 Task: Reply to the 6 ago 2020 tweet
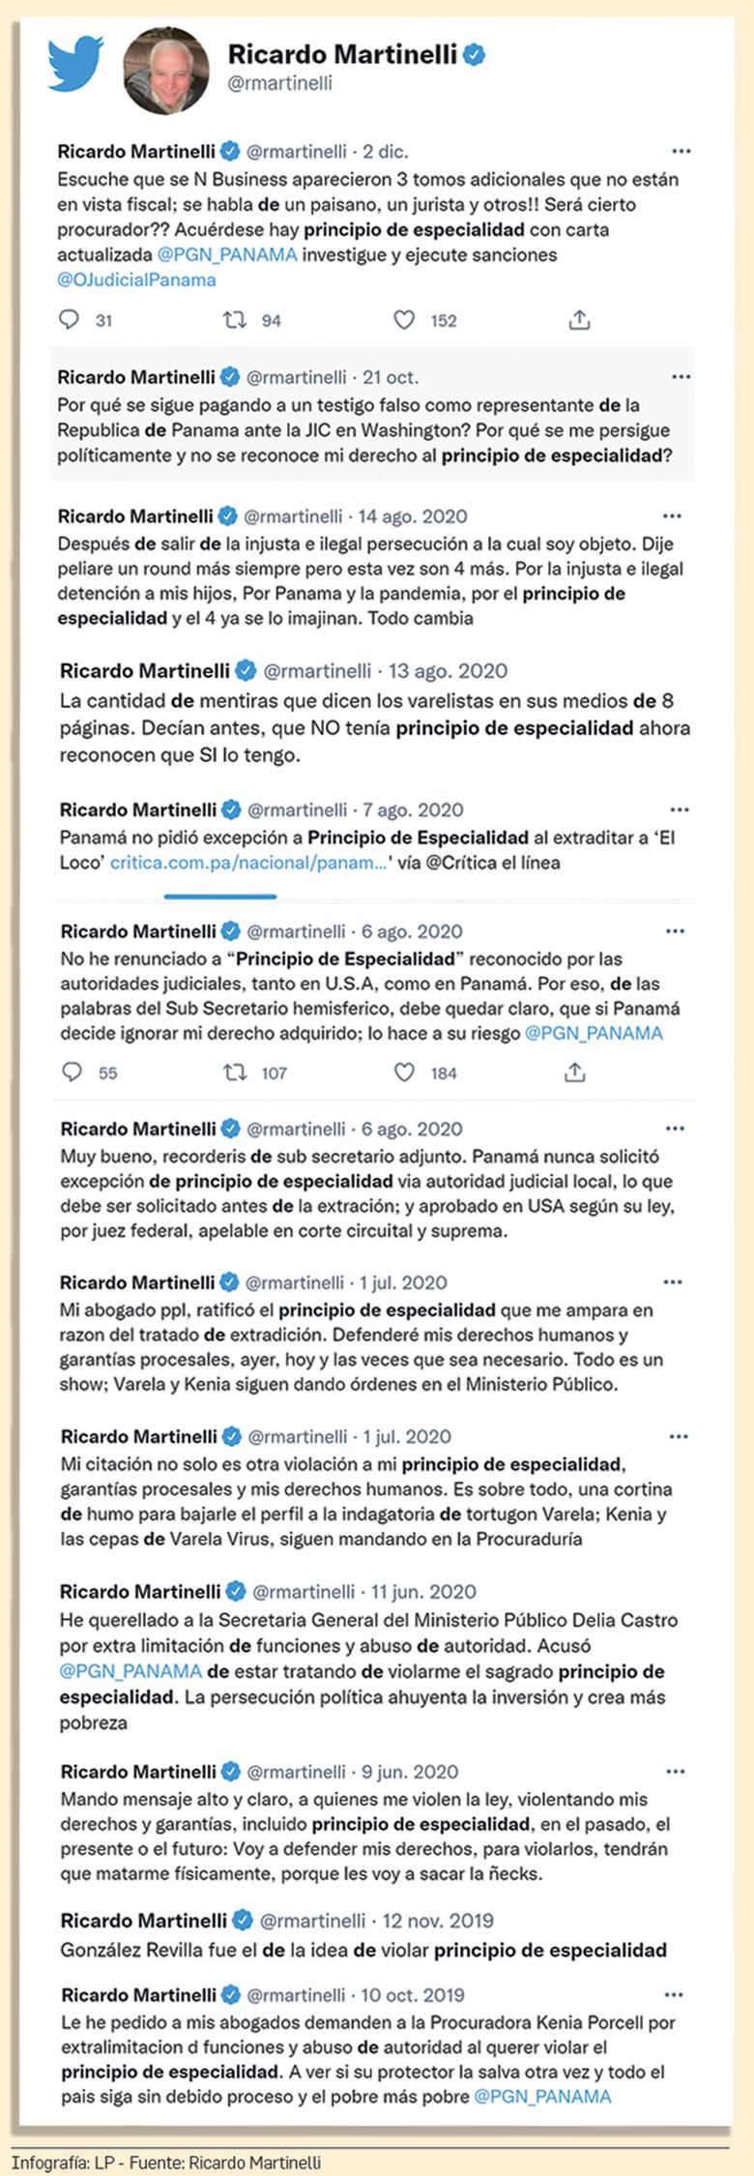click(x=70, y=1072)
